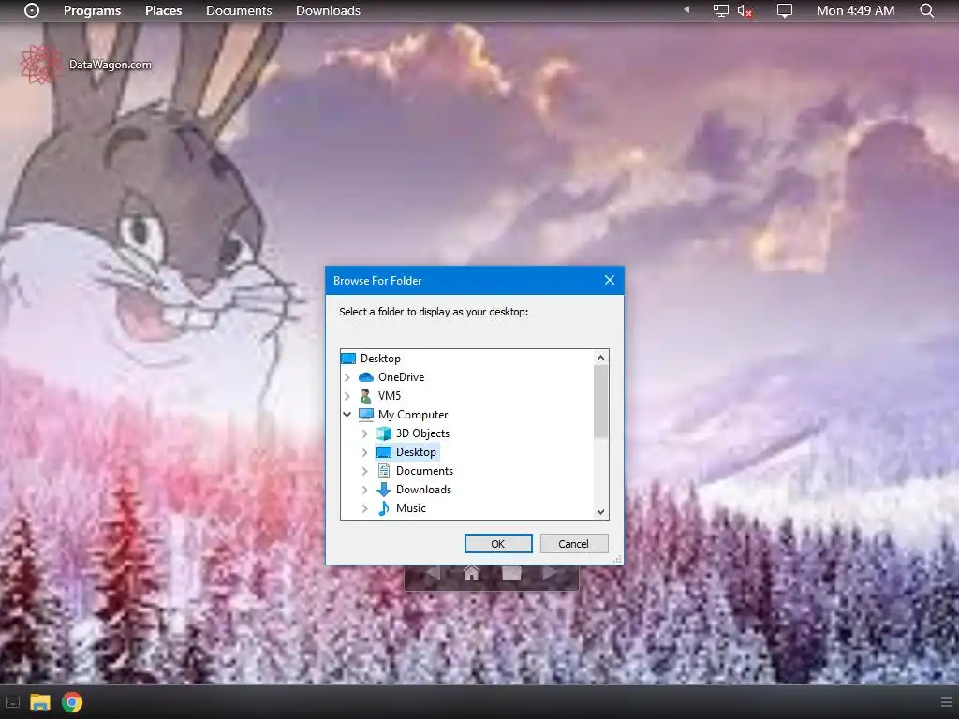
Task: Expand the hidden tray arrow
Action: [686, 9]
